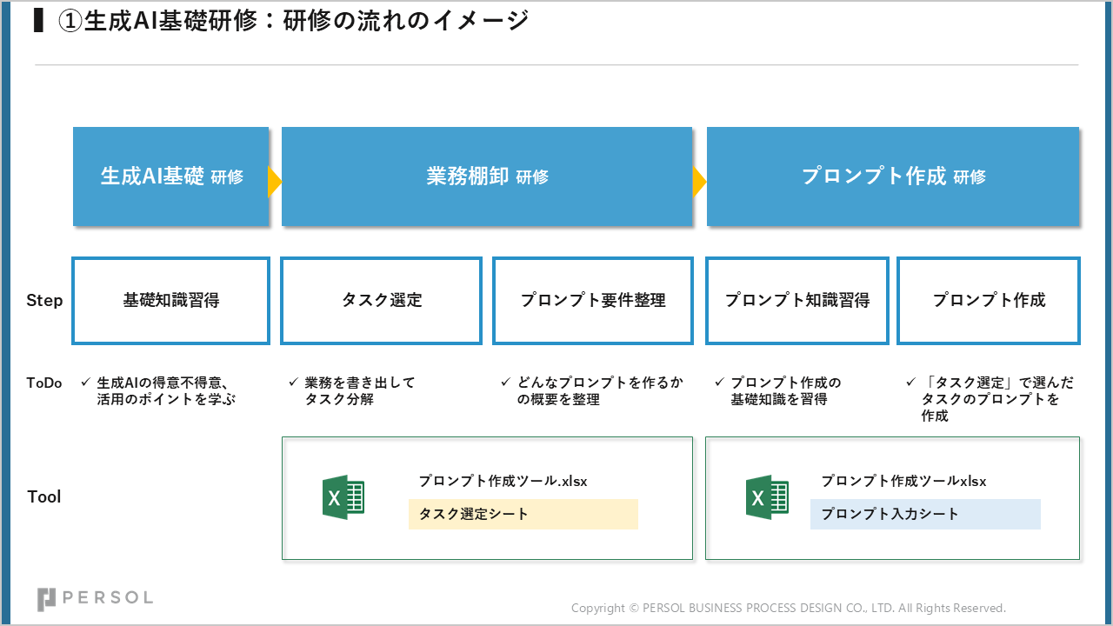Click the 基礎知識習得 step box
The width and height of the screenshot is (1113, 626).
[x=170, y=301]
